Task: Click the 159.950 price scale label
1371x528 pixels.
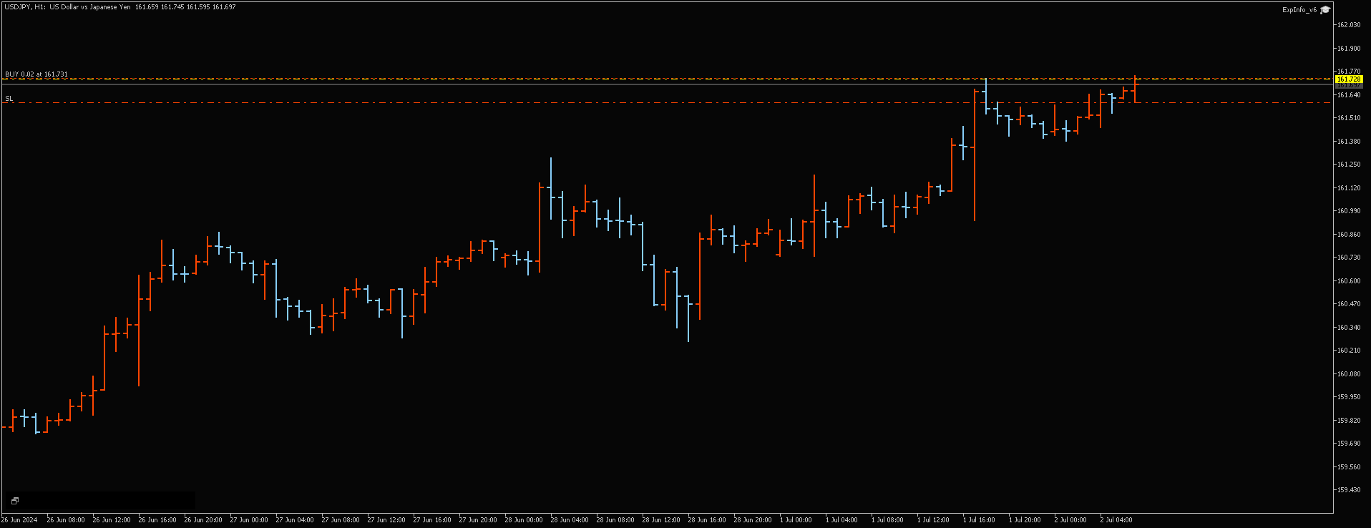Action: [1349, 397]
